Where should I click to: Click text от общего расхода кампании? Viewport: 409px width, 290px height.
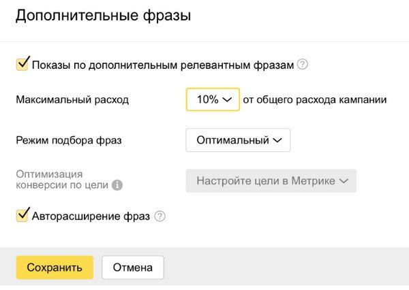pyautogui.click(x=315, y=100)
